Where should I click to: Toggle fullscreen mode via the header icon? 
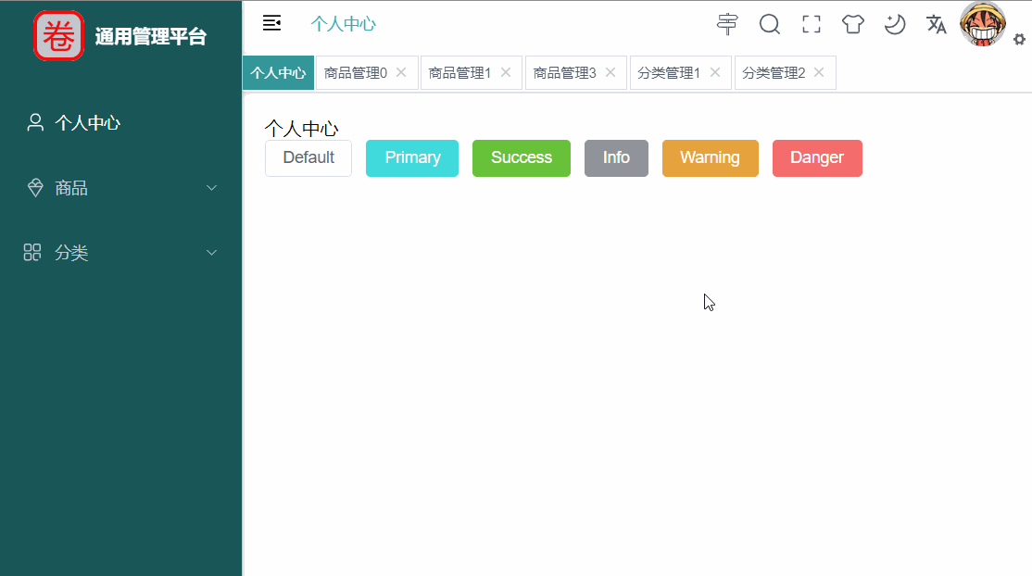click(x=811, y=24)
